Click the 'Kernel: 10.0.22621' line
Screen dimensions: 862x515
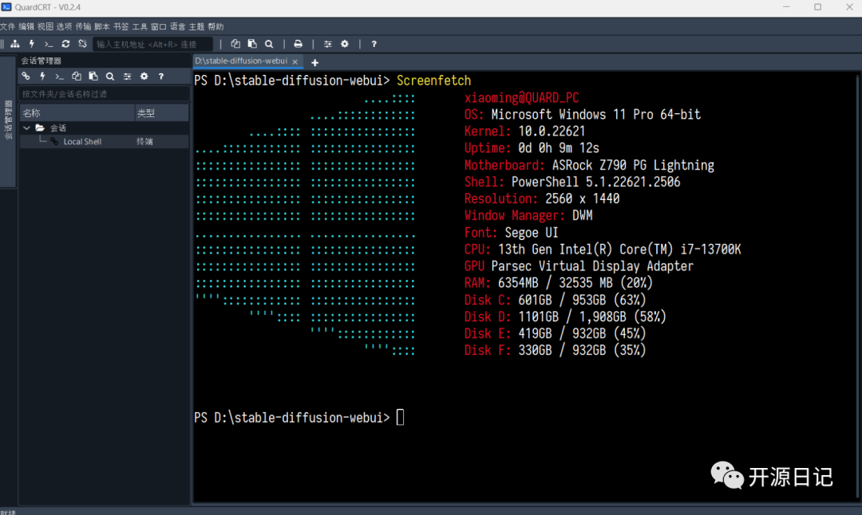tap(524, 132)
